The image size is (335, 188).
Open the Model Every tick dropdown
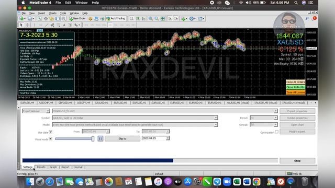click(x=216, y=125)
